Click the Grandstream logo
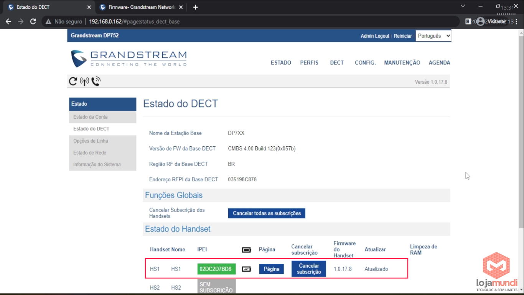 coord(129,58)
